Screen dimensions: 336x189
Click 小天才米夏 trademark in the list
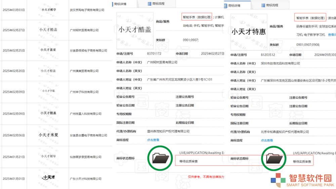point(48,135)
